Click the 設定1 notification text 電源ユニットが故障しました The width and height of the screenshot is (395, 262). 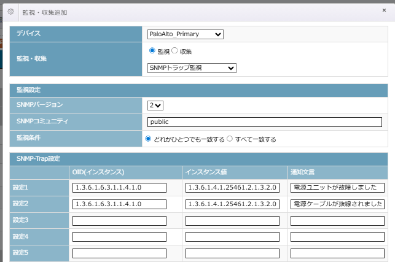(x=337, y=188)
